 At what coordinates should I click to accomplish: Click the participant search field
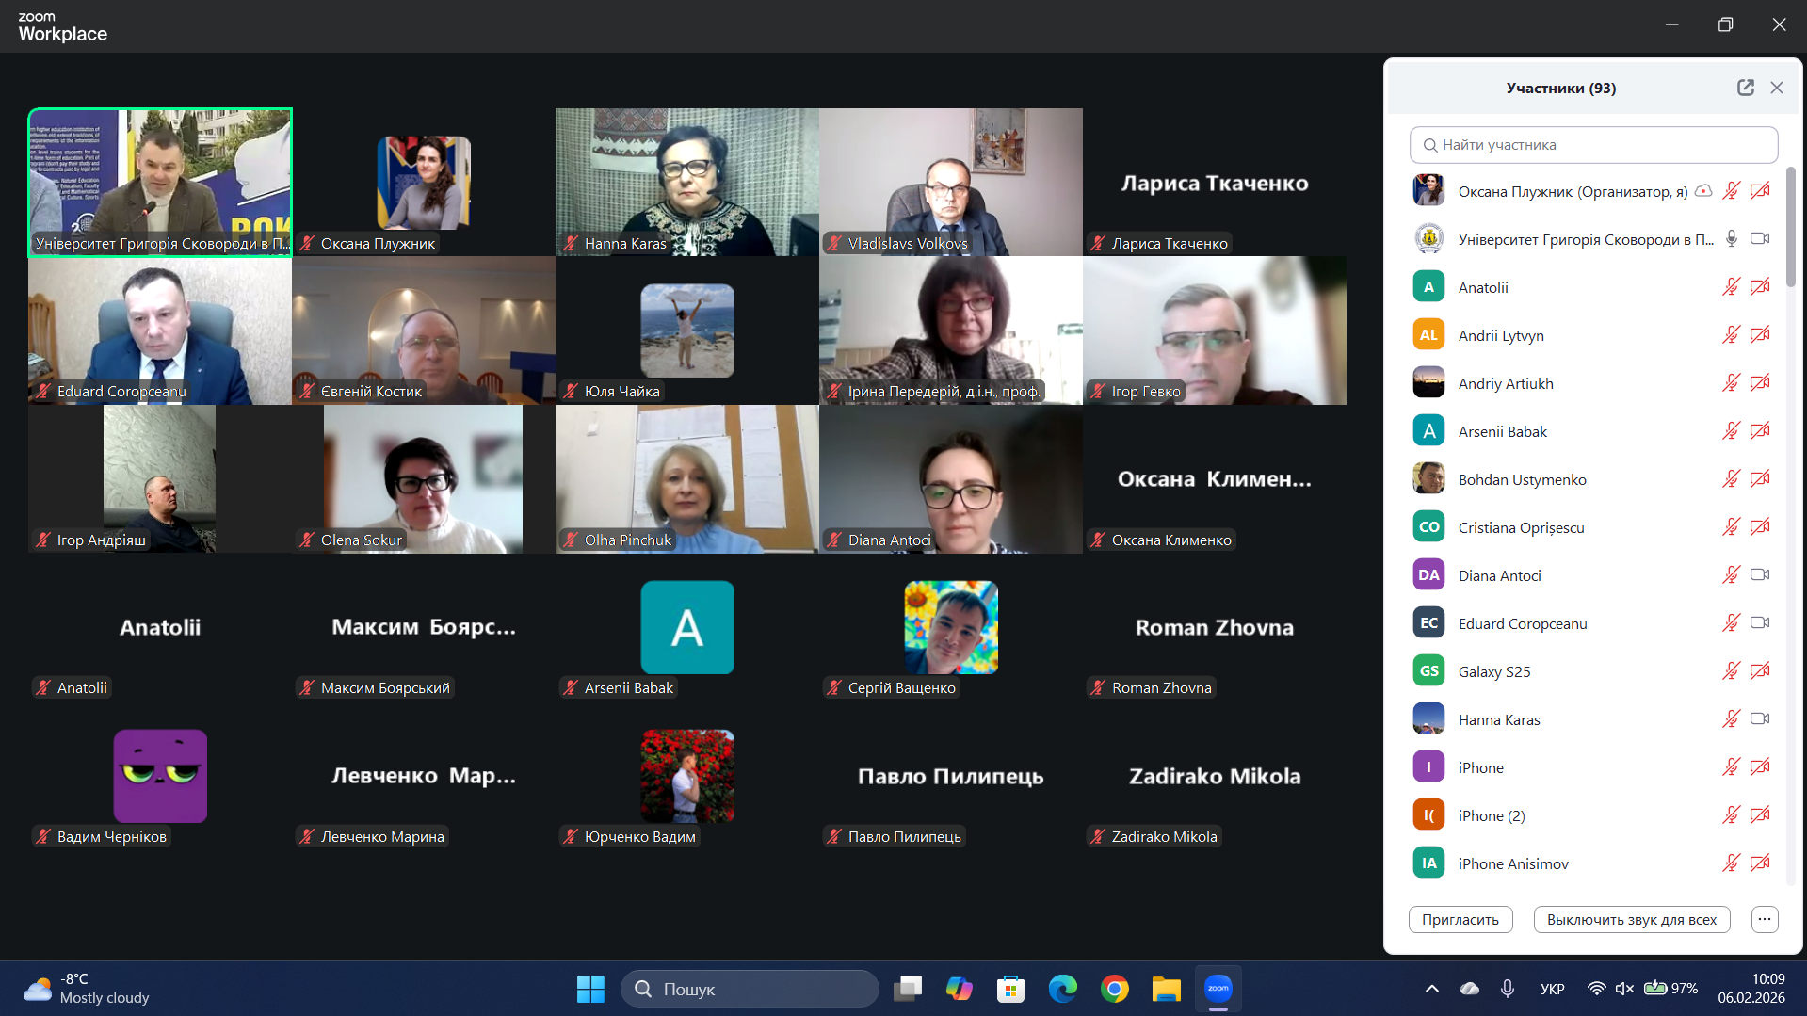(1593, 145)
